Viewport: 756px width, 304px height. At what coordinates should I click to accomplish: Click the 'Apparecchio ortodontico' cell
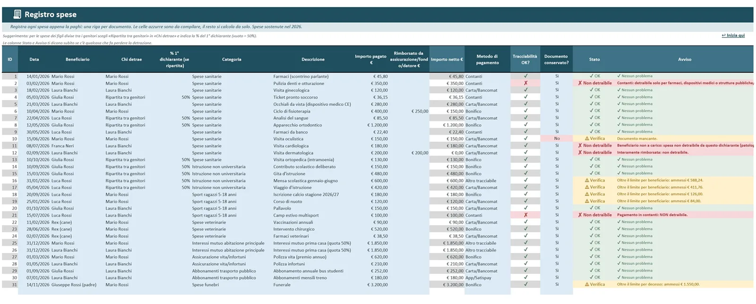click(298, 125)
